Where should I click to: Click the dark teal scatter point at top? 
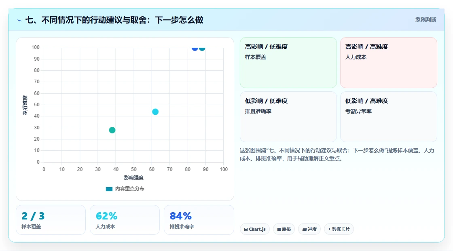pos(202,48)
